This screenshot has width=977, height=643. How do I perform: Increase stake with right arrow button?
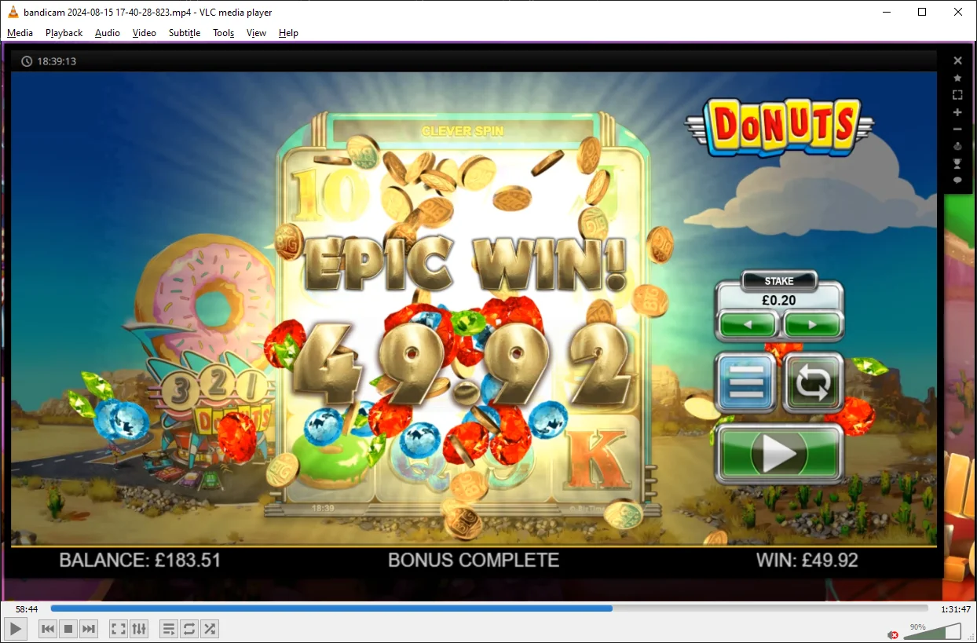[x=812, y=324]
